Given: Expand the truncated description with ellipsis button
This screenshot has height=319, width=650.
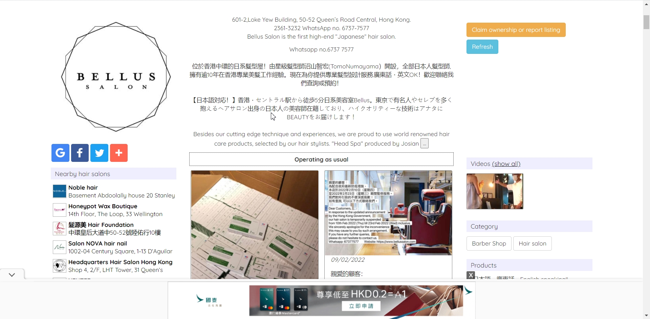Looking at the screenshot, I should click(x=425, y=144).
